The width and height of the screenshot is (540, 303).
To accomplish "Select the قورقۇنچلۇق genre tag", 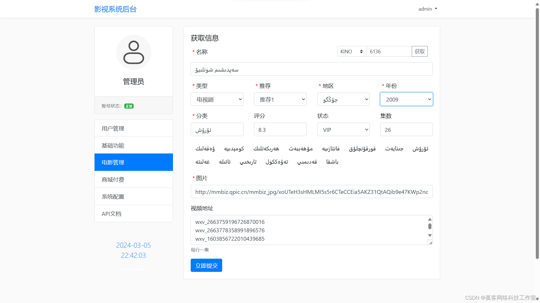I will click(x=362, y=149).
